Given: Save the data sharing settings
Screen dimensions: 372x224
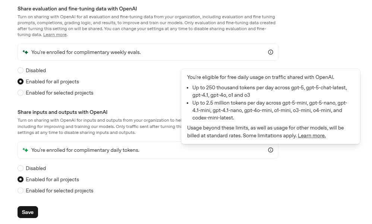Looking at the screenshot, I should pos(28,212).
